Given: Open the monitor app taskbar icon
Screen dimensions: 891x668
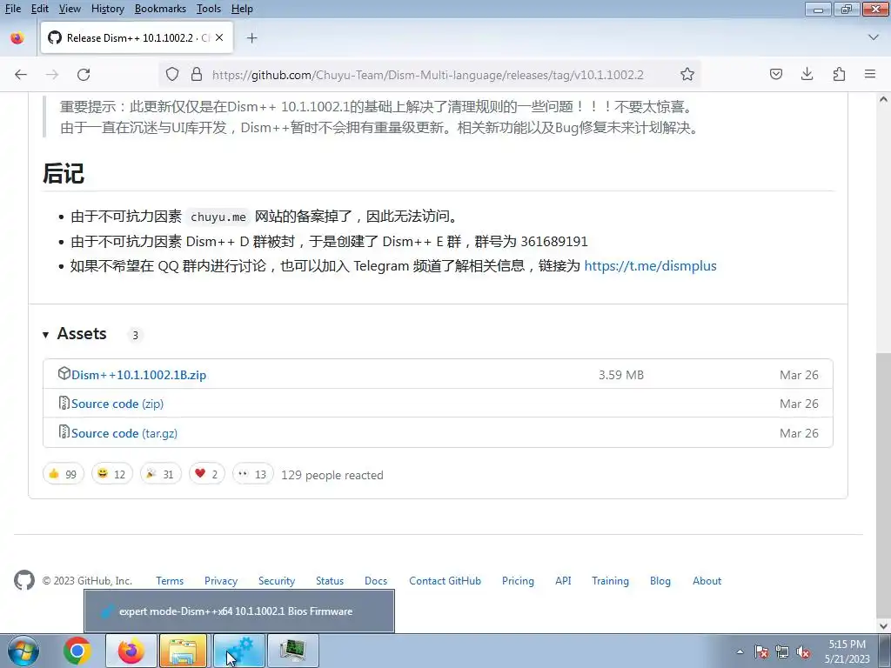Looking at the screenshot, I should coord(292,651).
